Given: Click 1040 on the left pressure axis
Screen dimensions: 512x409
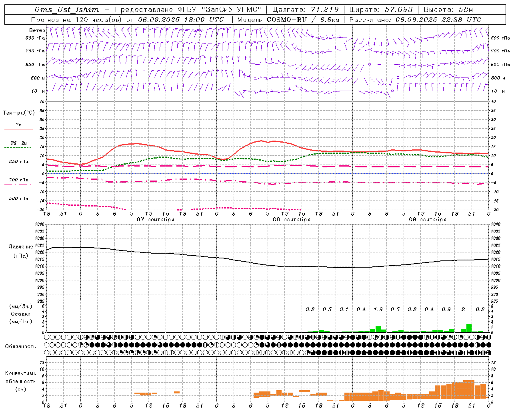Looking at the screenshot, I should coord(40,224).
